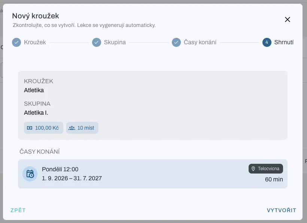This screenshot has width=307, height=223.
Task: Click the Kroužek step checkmark icon
Action: point(16,42)
